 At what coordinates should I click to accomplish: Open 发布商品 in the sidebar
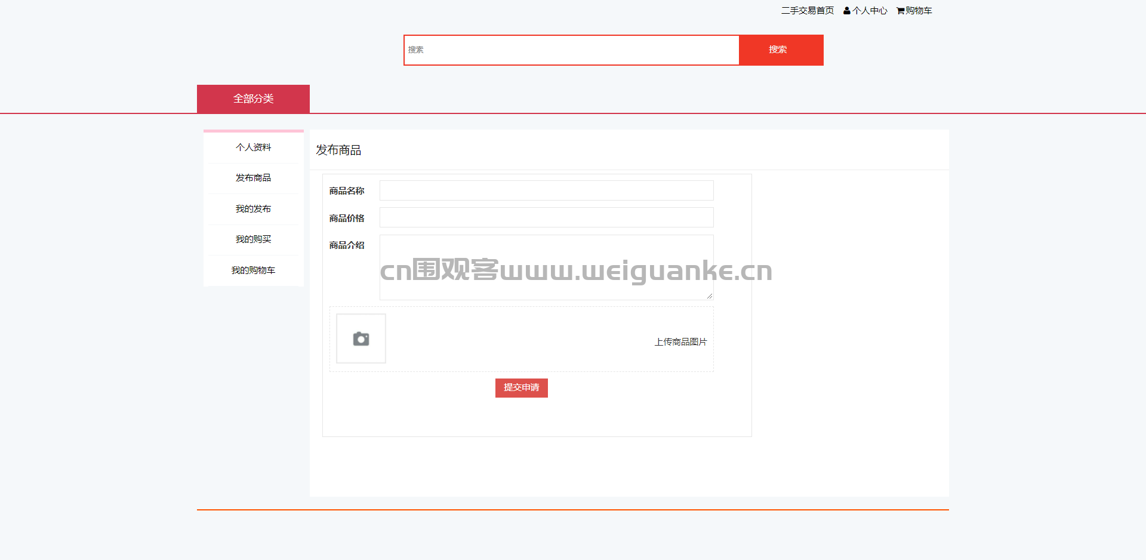(253, 178)
